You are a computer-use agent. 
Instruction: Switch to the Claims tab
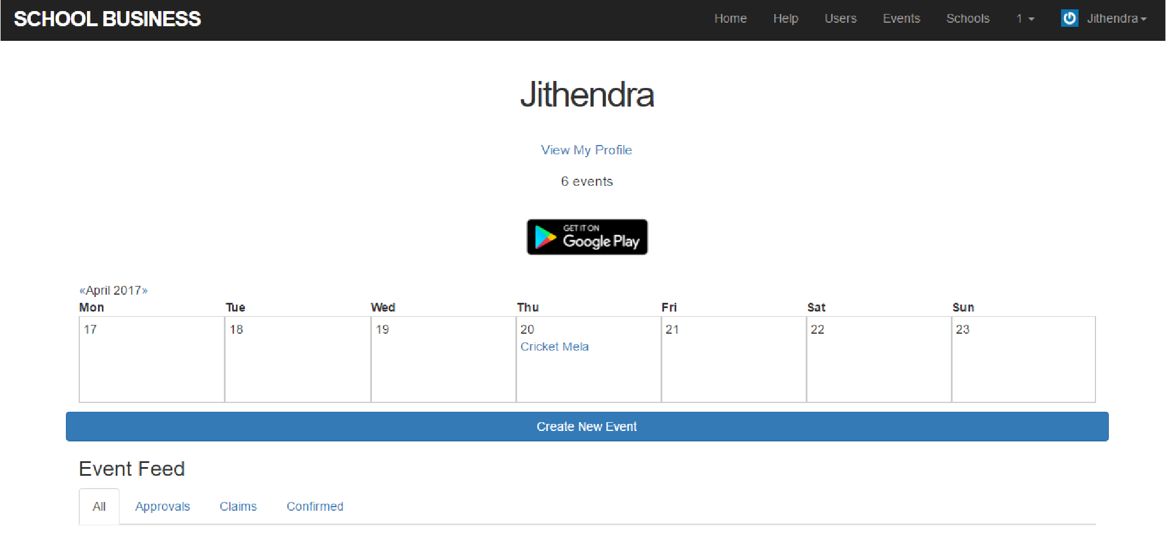click(238, 507)
